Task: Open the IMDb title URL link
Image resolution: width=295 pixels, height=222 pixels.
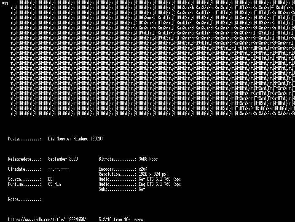Action: click(47, 219)
